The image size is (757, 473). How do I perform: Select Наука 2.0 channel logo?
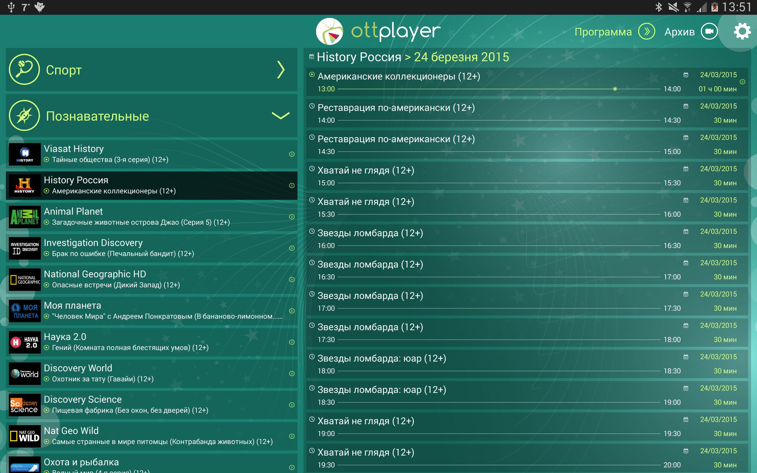tap(25, 342)
